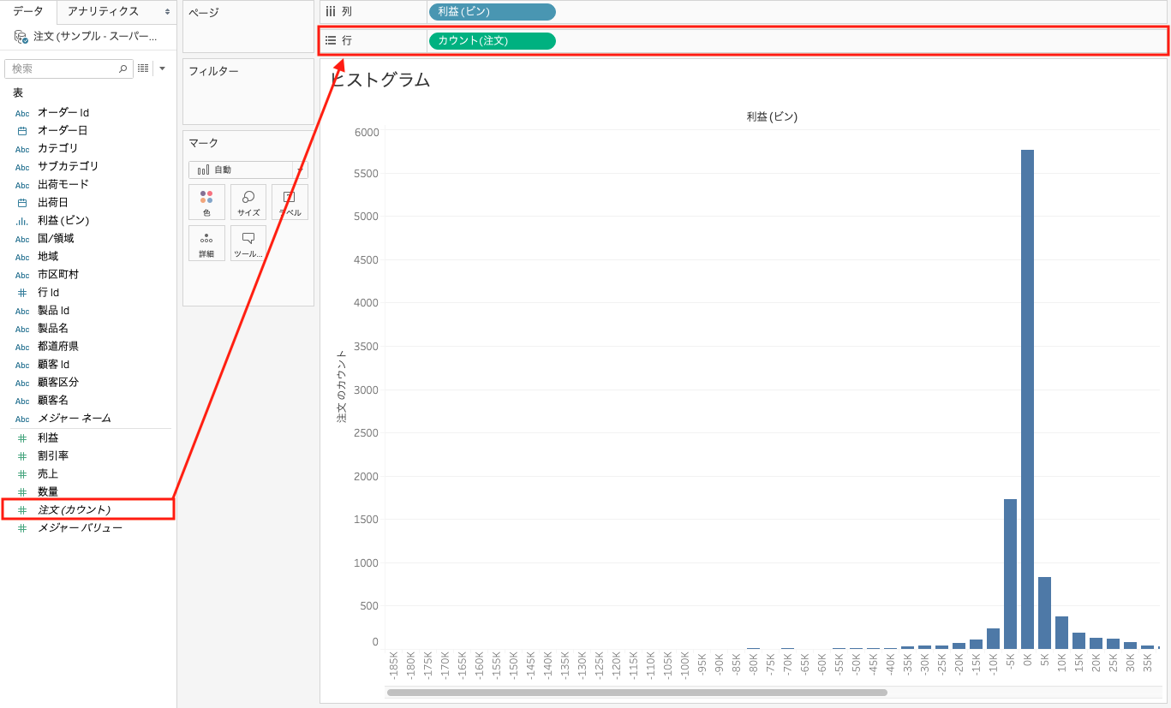
Task: Click the 表 section heading
Action: point(17,92)
